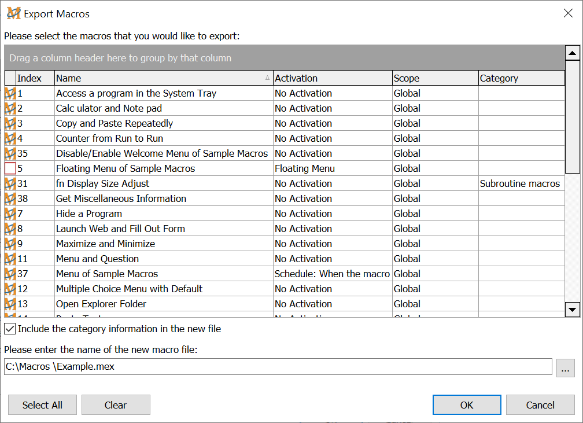The image size is (583, 423).
Task: Click the macro icon for Open Explorer Folder
Action: 10,304
